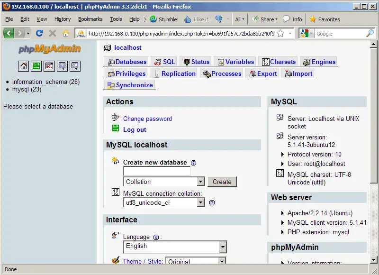Switch to the SQL tab
379x275 pixels.
[164, 62]
